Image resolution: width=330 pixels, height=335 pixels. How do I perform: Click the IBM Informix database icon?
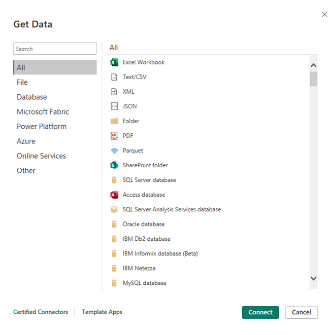(x=114, y=253)
